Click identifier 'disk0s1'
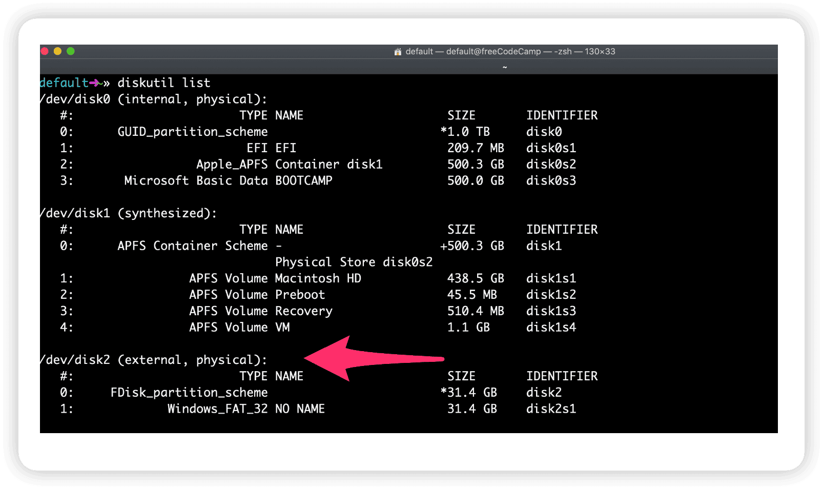The width and height of the screenshot is (823, 489). coord(551,148)
